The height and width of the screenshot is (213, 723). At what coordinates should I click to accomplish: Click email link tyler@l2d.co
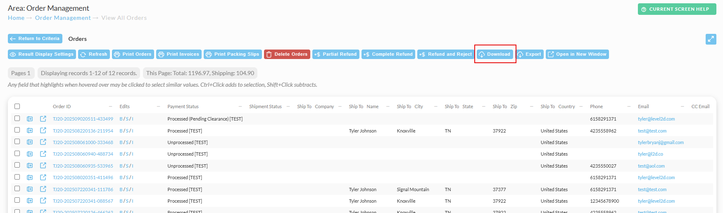[650, 154]
